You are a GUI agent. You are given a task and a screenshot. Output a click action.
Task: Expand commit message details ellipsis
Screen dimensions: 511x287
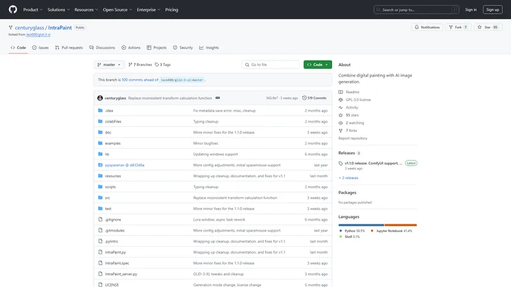(x=217, y=98)
